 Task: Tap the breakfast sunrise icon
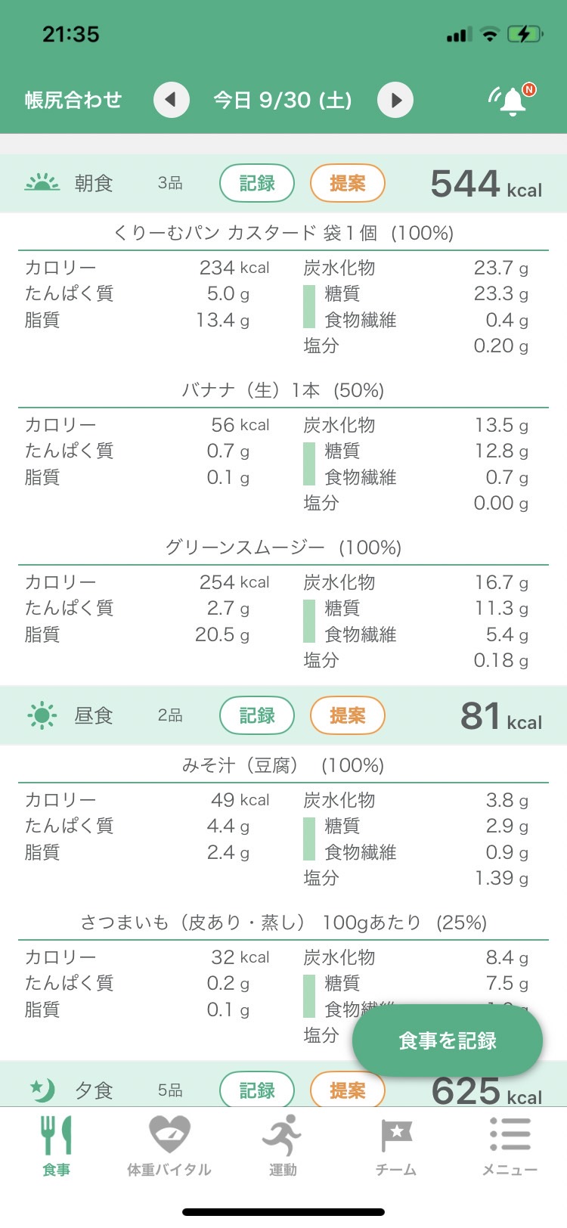point(42,182)
